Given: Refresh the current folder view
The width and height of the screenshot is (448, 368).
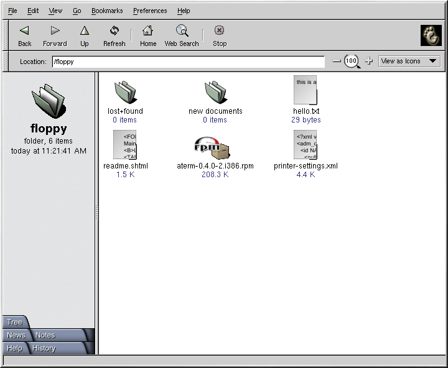Looking at the screenshot, I should click(114, 35).
